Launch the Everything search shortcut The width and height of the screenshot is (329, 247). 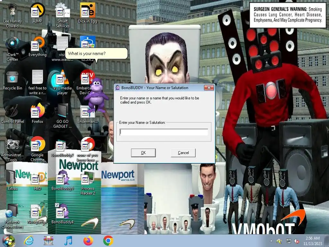37,47
